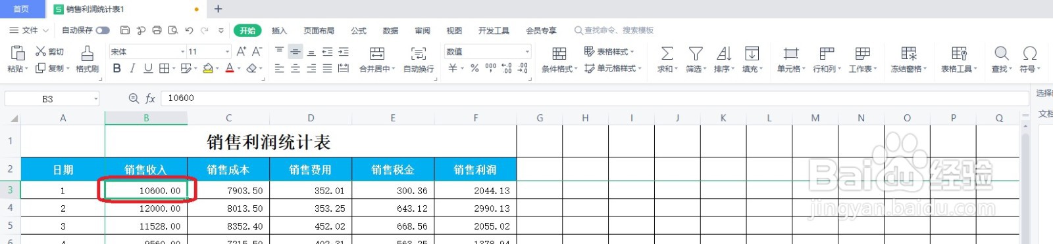Center the cell text horizontally
Screen dimensions: 1053x244
click(x=295, y=68)
